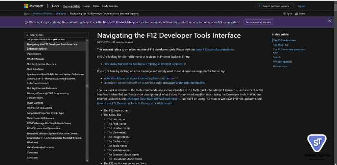
Task: Click The Disable menu contents bullet
Action: 118,128
